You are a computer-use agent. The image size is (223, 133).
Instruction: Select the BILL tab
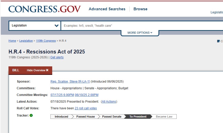[x=16, y=70]
